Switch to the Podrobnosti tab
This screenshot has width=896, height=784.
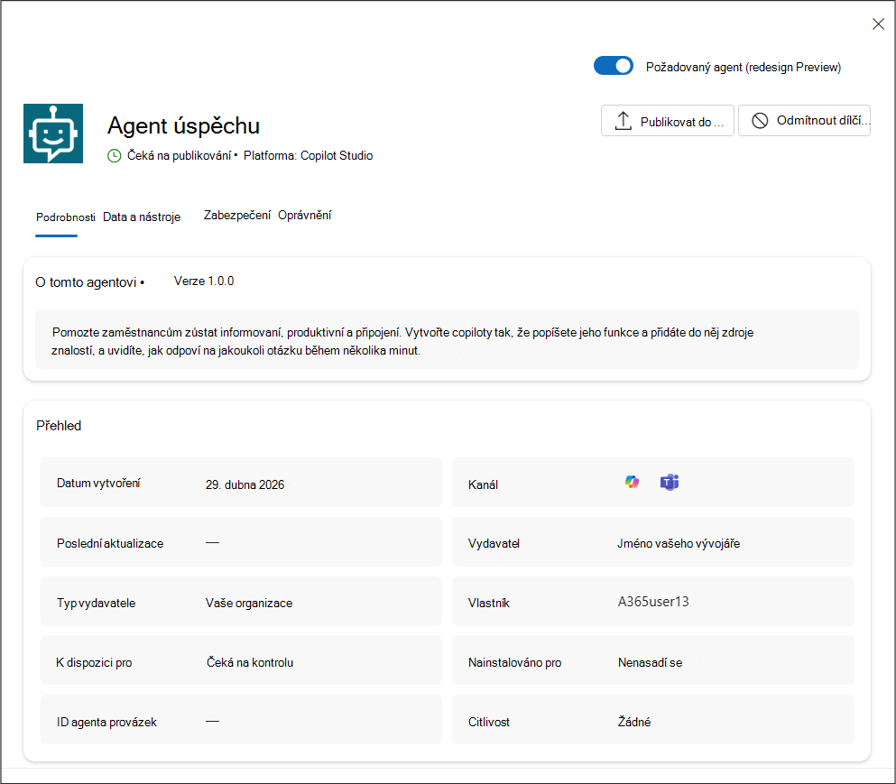click(x=65, y=217)
